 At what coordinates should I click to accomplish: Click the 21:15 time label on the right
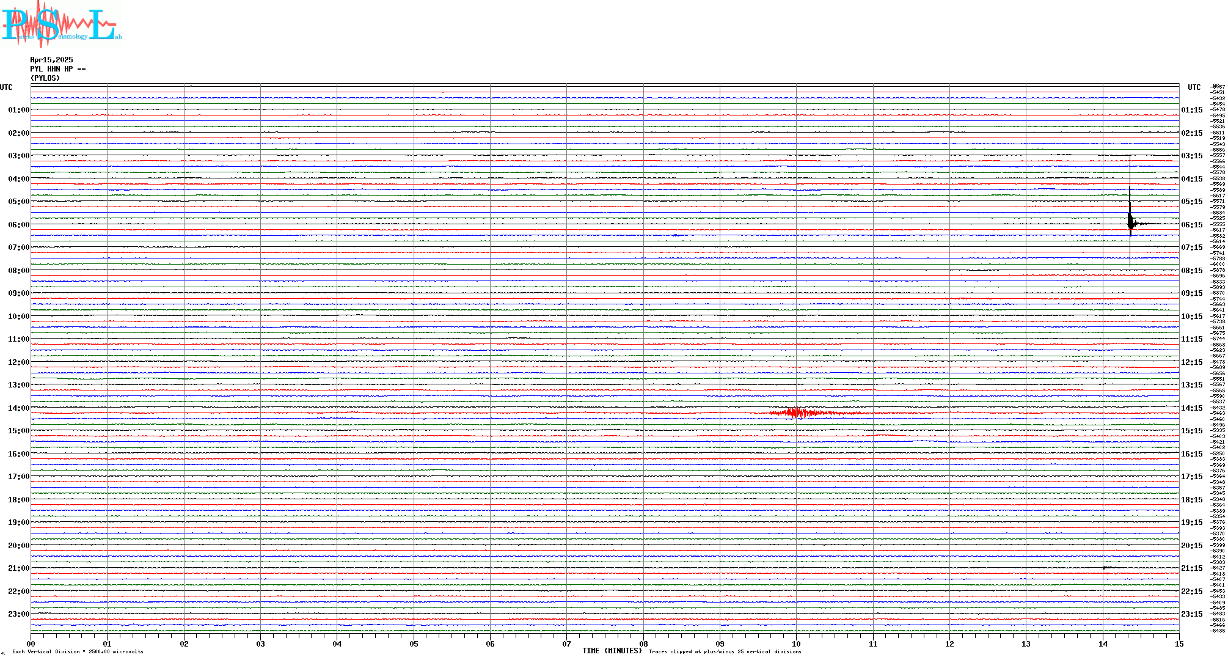pyautogui.click(x=1191, y=568)
